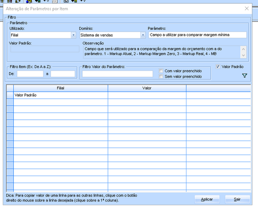Click the Valor cell of the first row
This screenshot has width=258, height=209.
pos(147,95)
